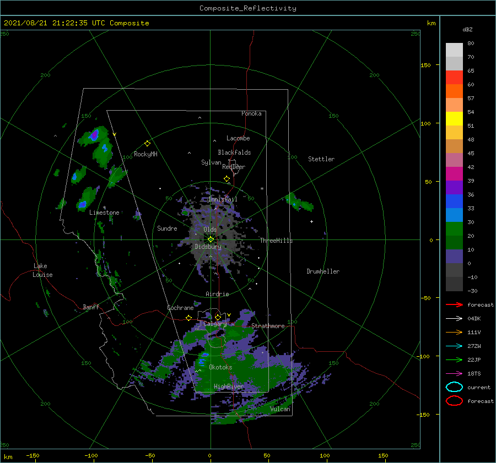The image size is (496, 463).
Task: Click the ThreeHills label
Action: pos(276,241)
